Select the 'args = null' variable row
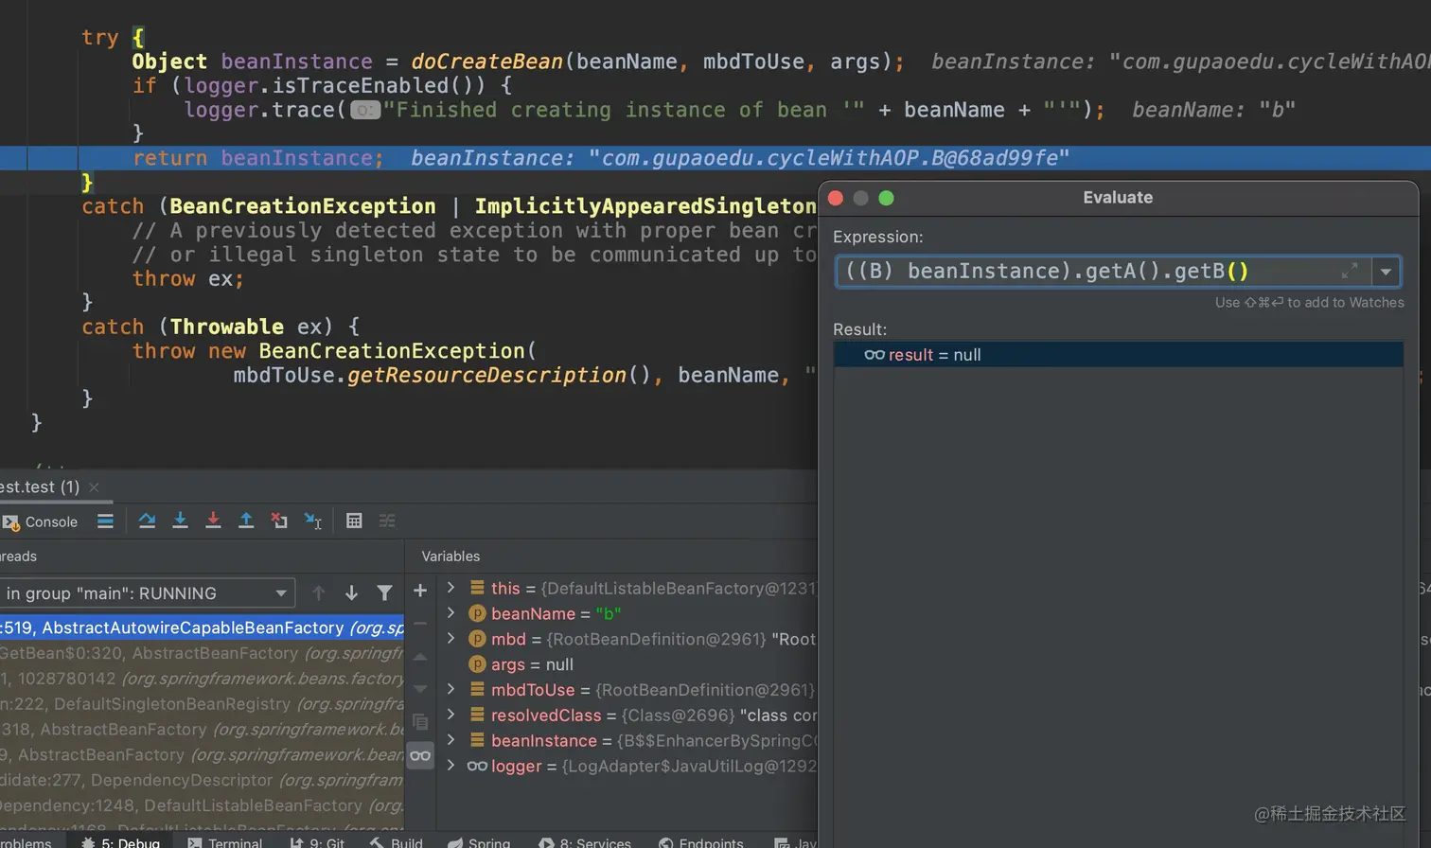Image resolution: width=1431 pixels, height=848 pixels. coord(627,664)
